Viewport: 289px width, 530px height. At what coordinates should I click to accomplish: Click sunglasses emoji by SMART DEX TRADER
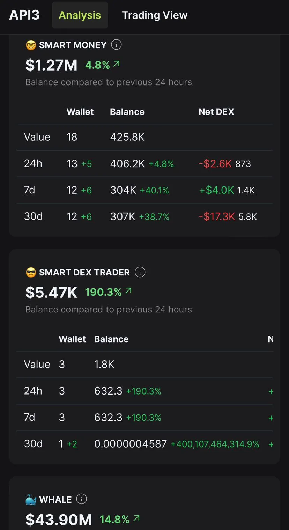tap(31, 272)
